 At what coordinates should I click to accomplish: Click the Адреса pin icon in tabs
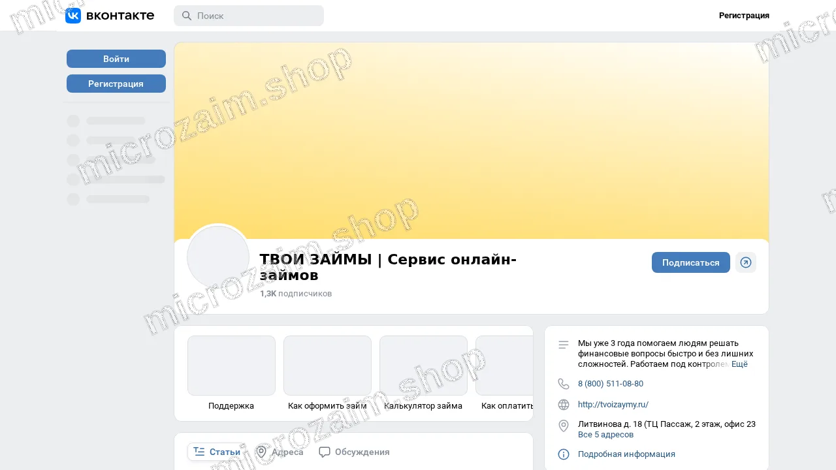[x=261, y=452]
